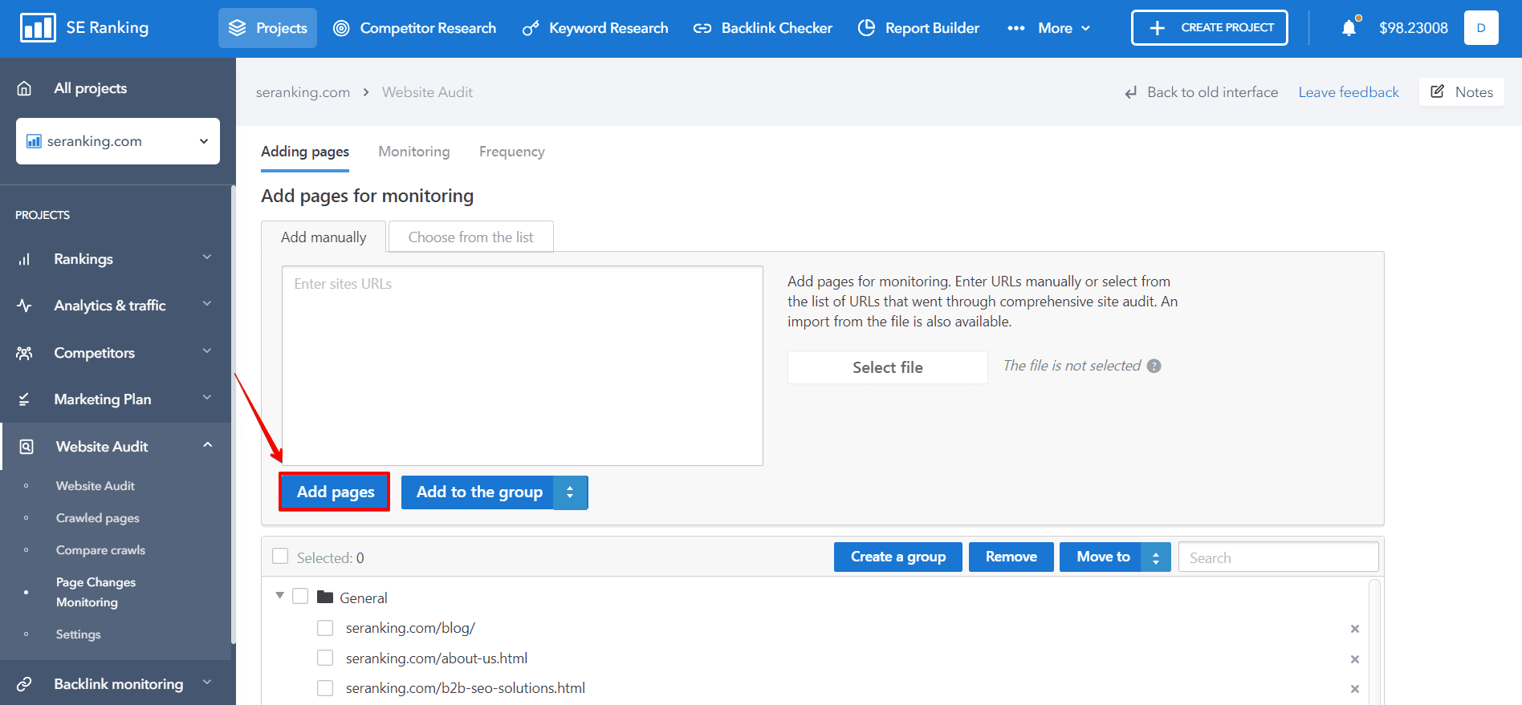Click the Report Builder pie chart icon
This screenshot has width=1522, height=705.
coord(866,28)
